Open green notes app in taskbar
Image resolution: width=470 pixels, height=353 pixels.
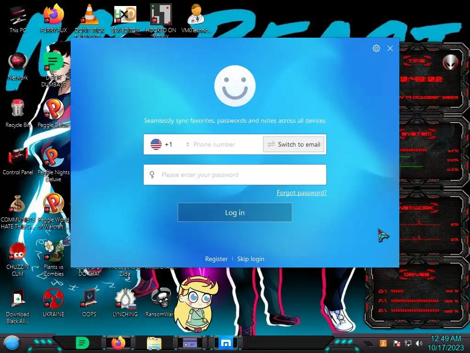[82, 343]
